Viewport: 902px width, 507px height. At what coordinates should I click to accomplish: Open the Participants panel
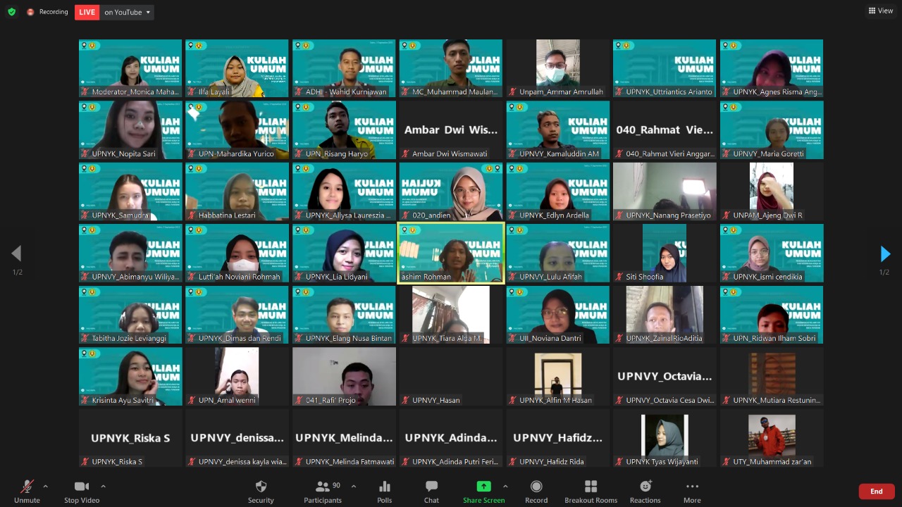(323, 492)
